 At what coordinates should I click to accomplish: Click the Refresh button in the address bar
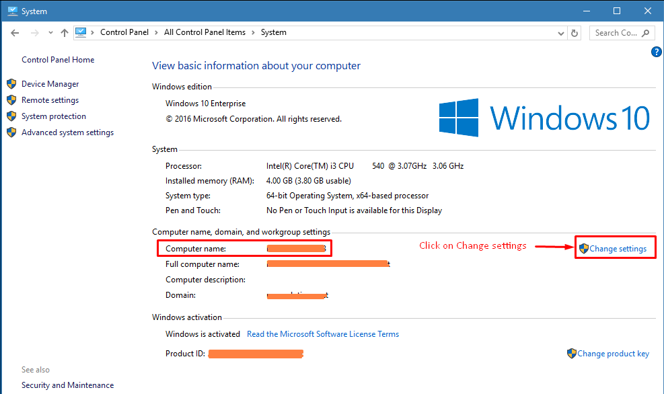[x=575, y=32]
